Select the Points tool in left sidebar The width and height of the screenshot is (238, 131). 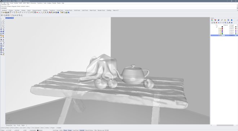pyautogui.click(x=3, y=19)
